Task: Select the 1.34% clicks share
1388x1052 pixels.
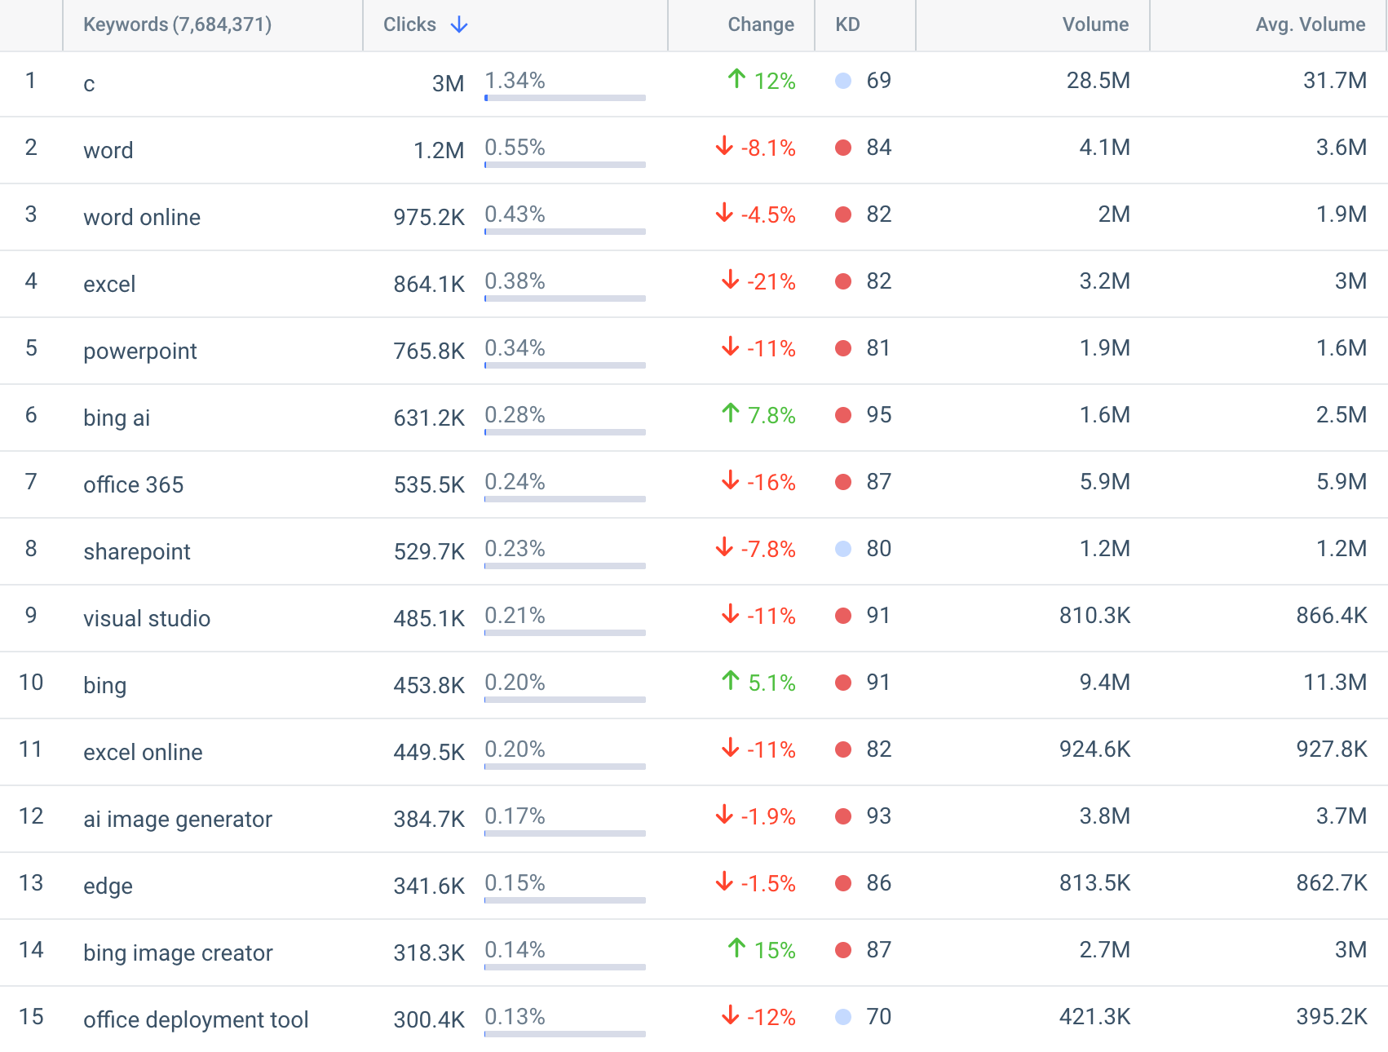Action: (515, 80)
